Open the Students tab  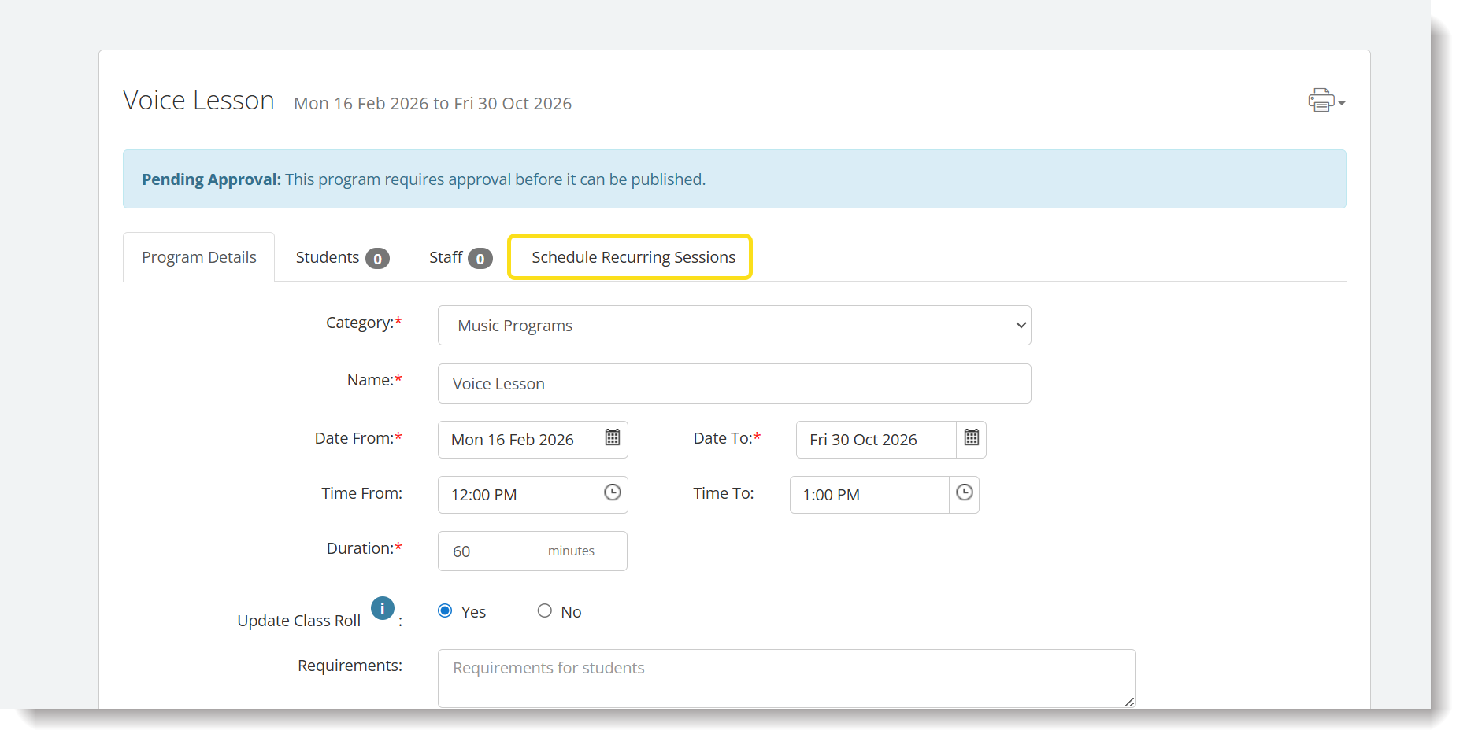click(343, 257)
